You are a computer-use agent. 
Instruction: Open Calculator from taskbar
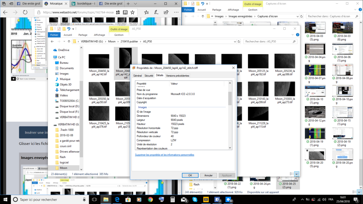point(172,199)
